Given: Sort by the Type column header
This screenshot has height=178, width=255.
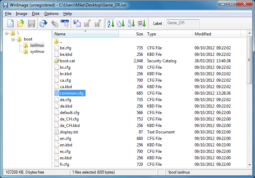Looking at the screenshot, I should (169, 34).
